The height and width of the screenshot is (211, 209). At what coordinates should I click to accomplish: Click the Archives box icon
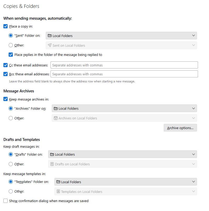pos(55,118)
